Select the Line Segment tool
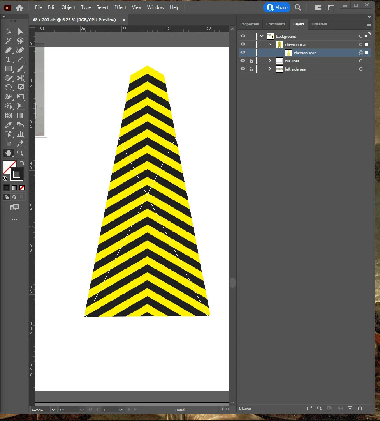 (20, 59)
